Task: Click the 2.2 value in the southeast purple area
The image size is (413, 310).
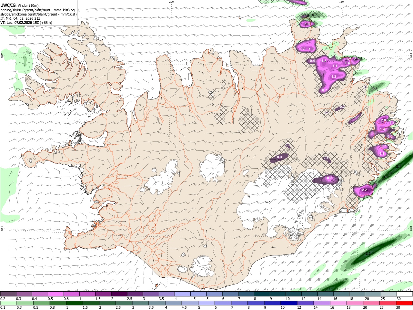Action: (x=365, y=190)
